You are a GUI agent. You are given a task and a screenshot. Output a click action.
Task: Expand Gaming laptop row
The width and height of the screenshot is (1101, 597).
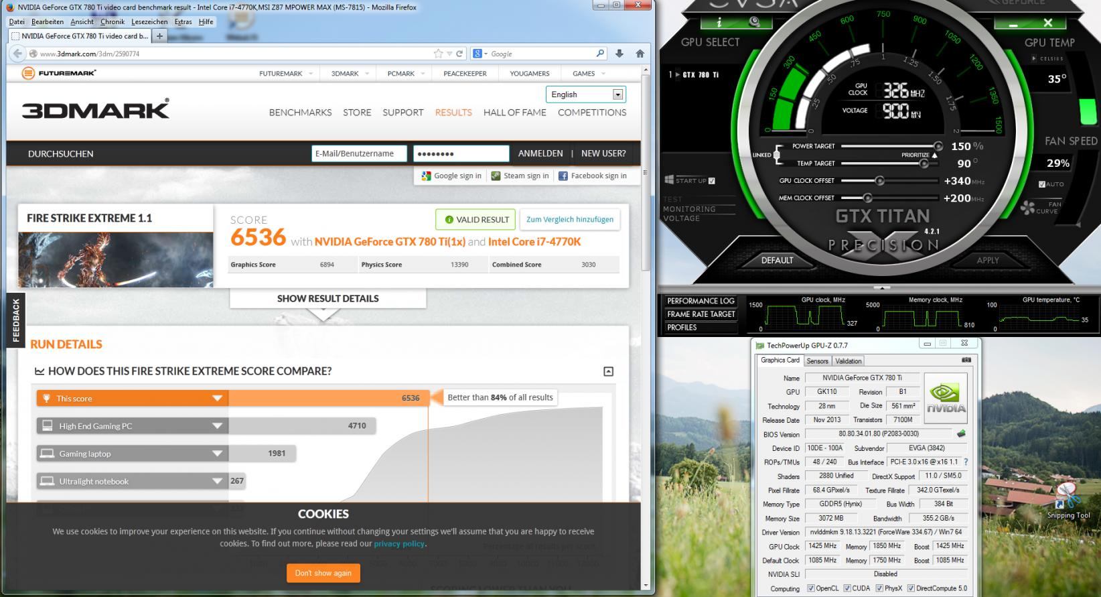pyautogui.click(x=217, y=454)
